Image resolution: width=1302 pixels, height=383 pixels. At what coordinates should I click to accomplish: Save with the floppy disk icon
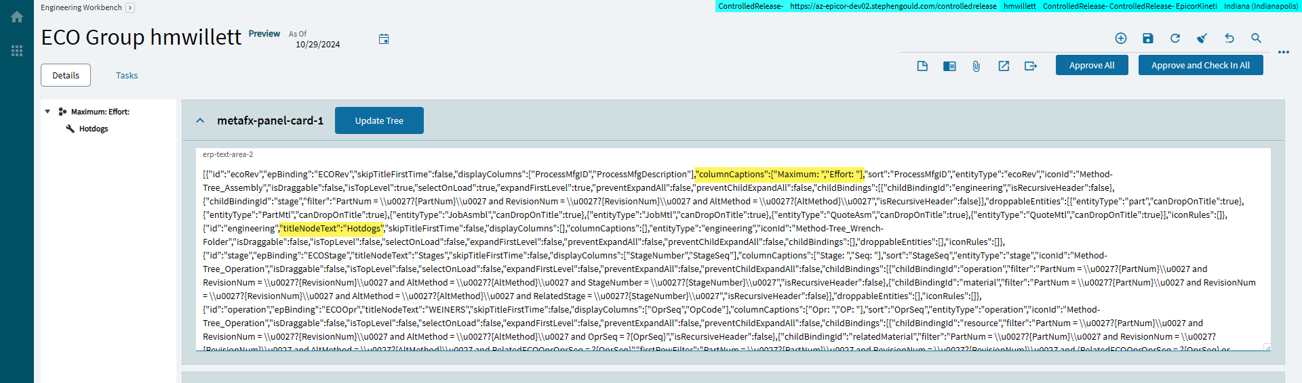click(x=1148, y=39)
